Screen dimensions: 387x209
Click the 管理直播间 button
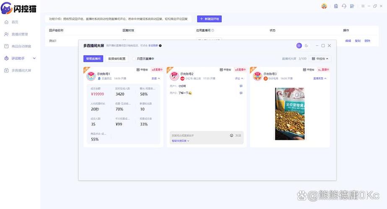pyautogui.click(x=94, y=59)
